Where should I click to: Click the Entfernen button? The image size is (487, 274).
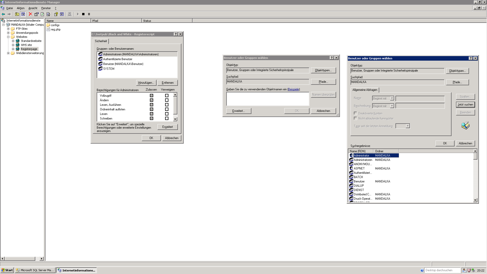click(x=168, y=83)
